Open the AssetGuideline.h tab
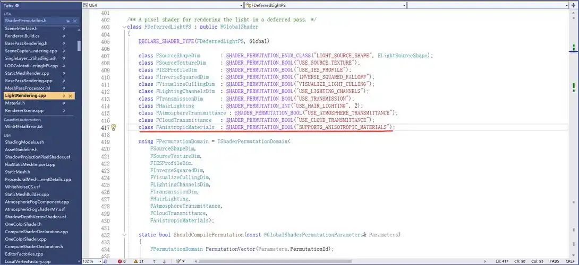The width and height of the screenshot is (579, 265). click(x=21, y=149)
